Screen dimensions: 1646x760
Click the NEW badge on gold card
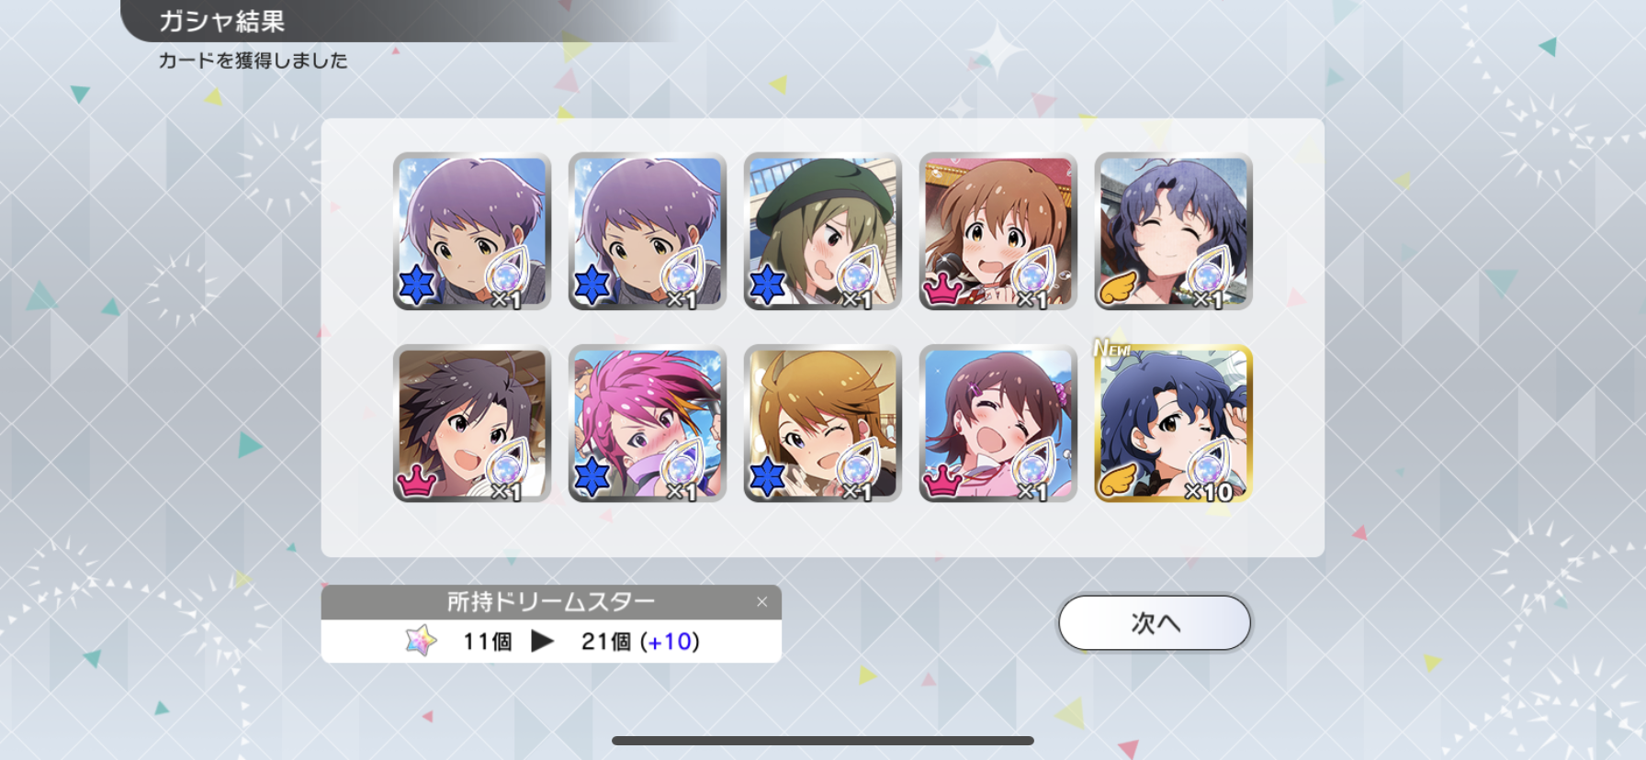coord(1111,348)
